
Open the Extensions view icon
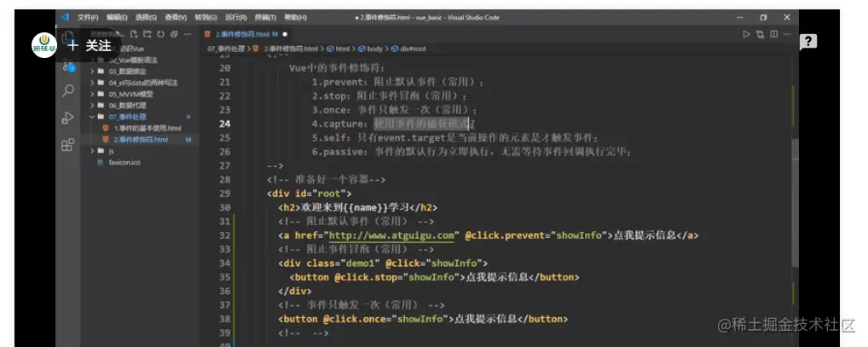[x=68, y=145]
